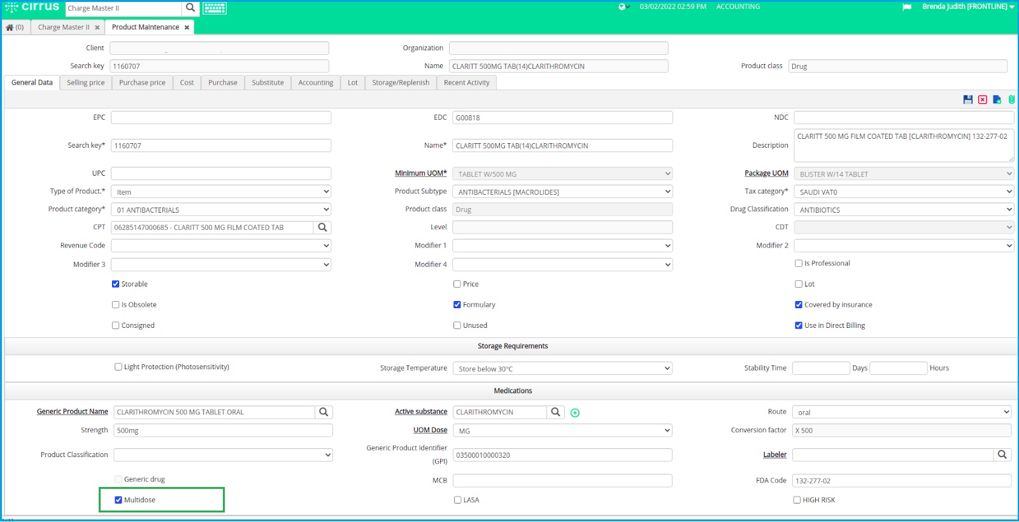The image size is (1019, 522).
Task: Click the green plus next to Active substance
Action: tap(575, 413)
